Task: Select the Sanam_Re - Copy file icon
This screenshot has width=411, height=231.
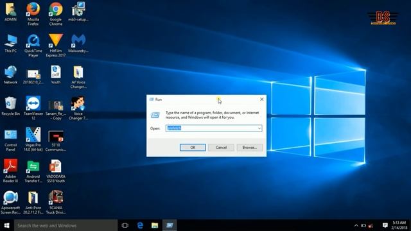Action: [x=56, y=110]
